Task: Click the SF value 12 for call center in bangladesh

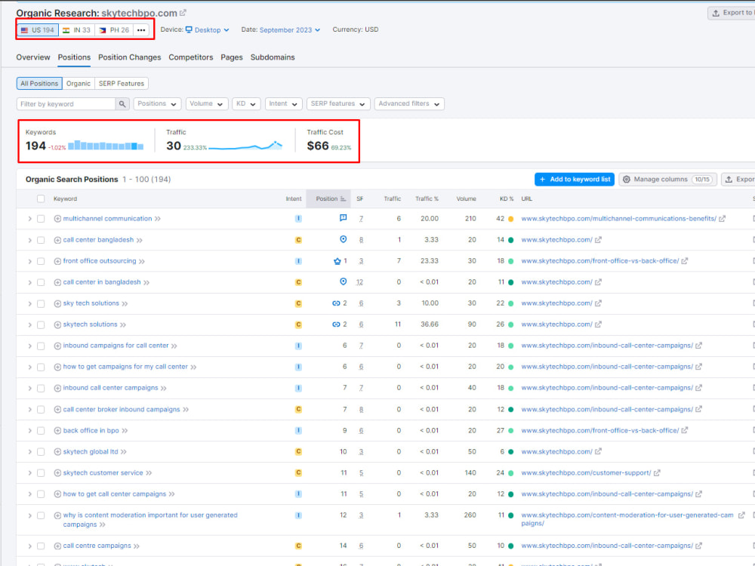Action: [x=359, y=282]
